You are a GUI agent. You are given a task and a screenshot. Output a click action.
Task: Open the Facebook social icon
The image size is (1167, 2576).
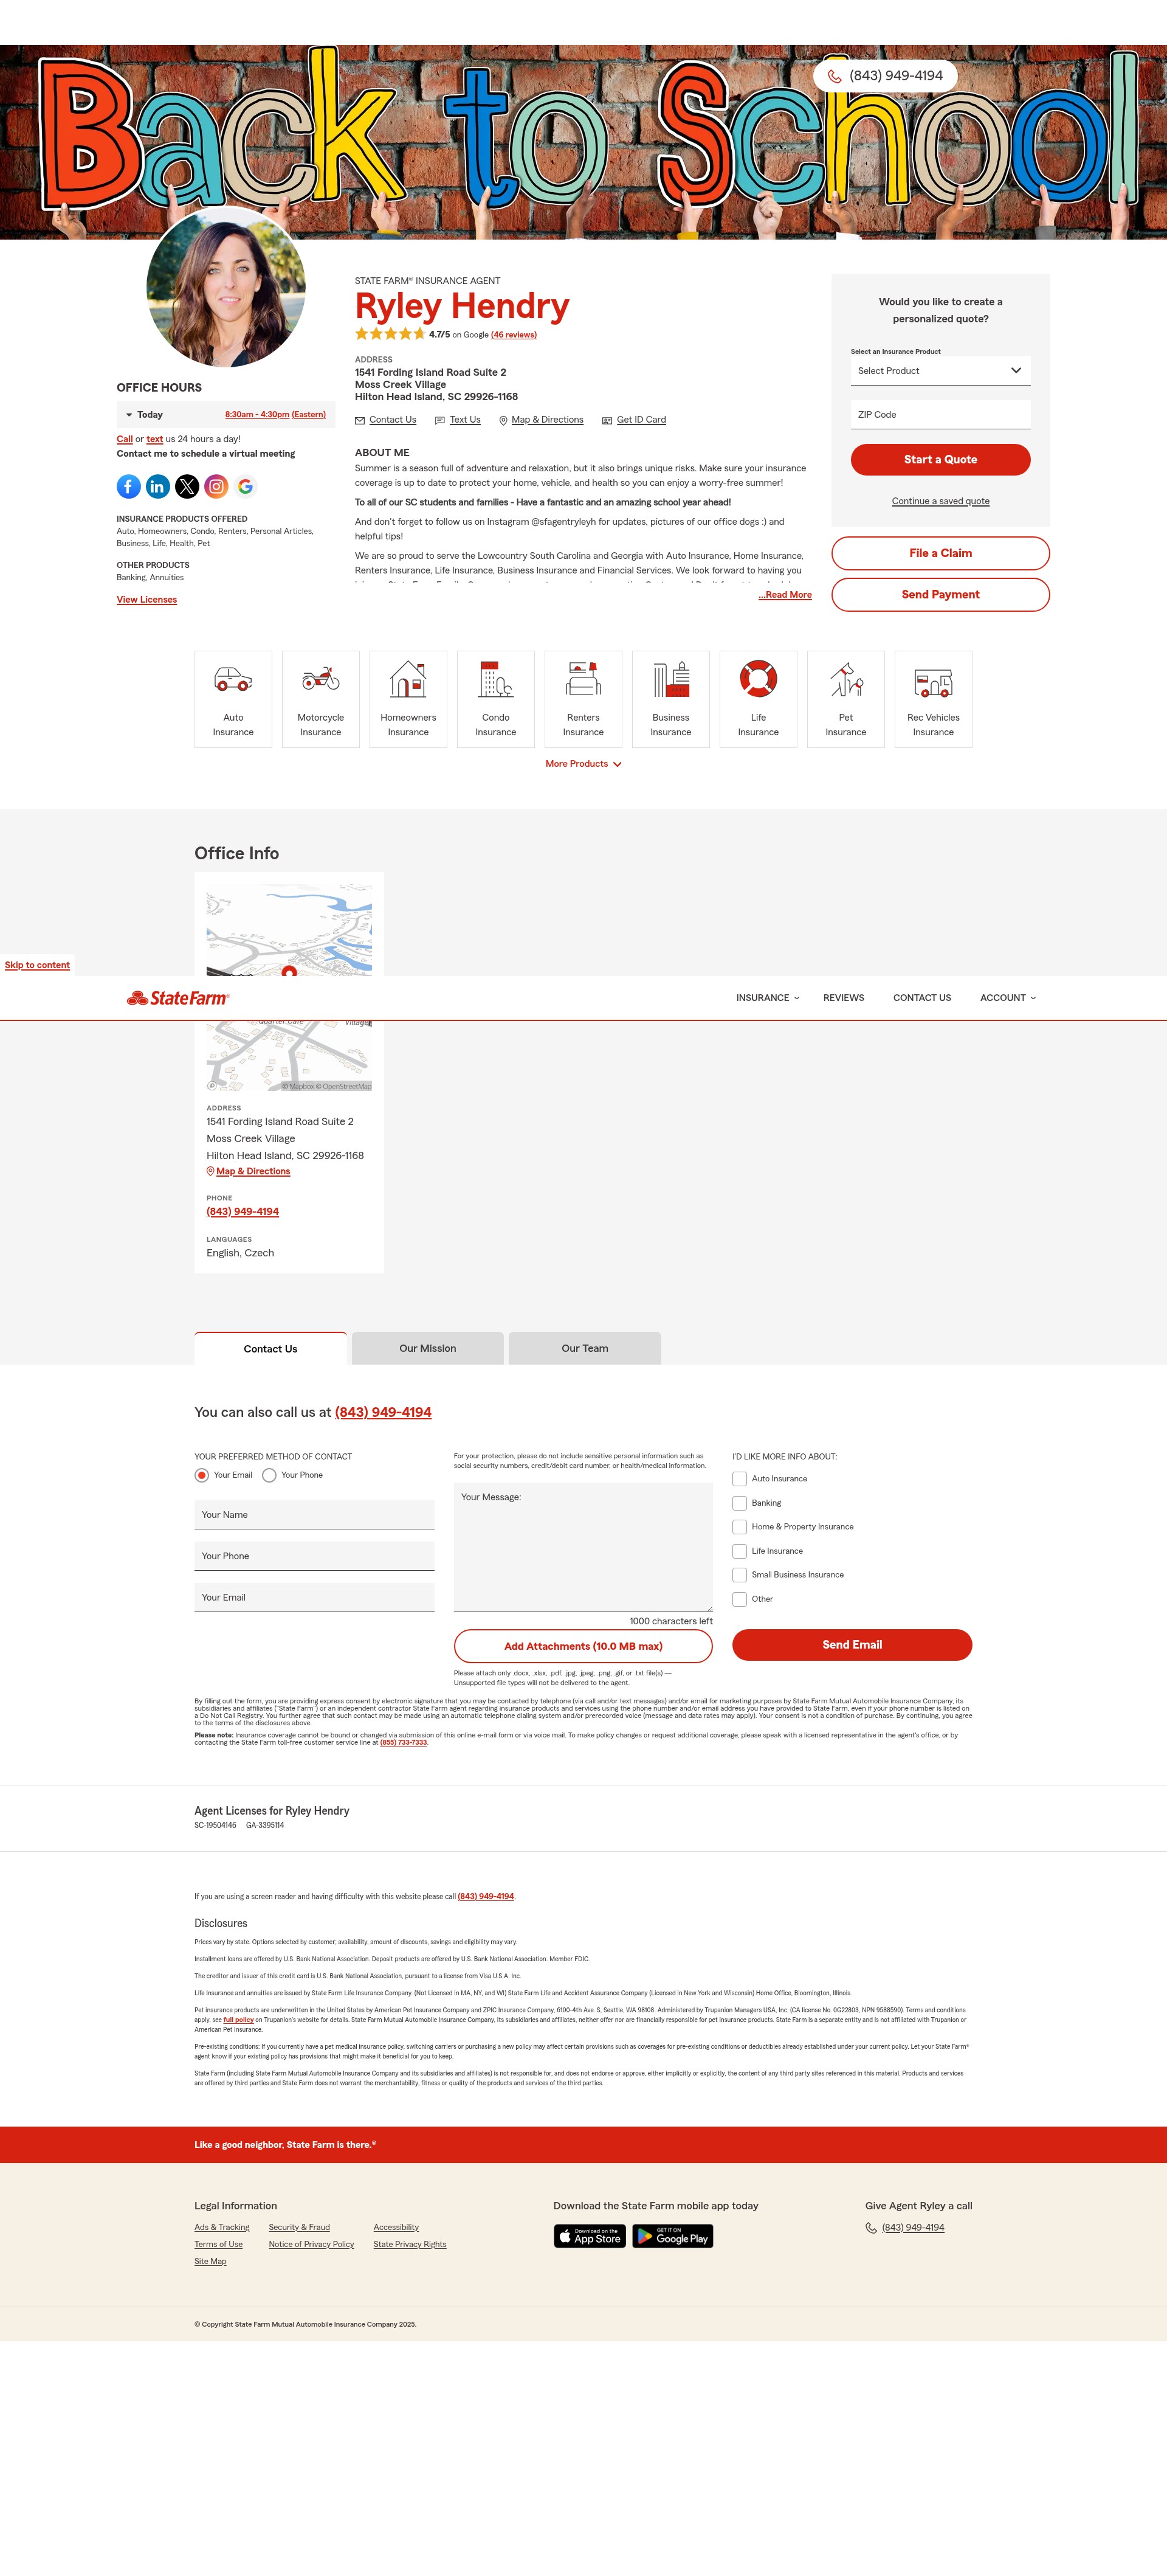129,486
